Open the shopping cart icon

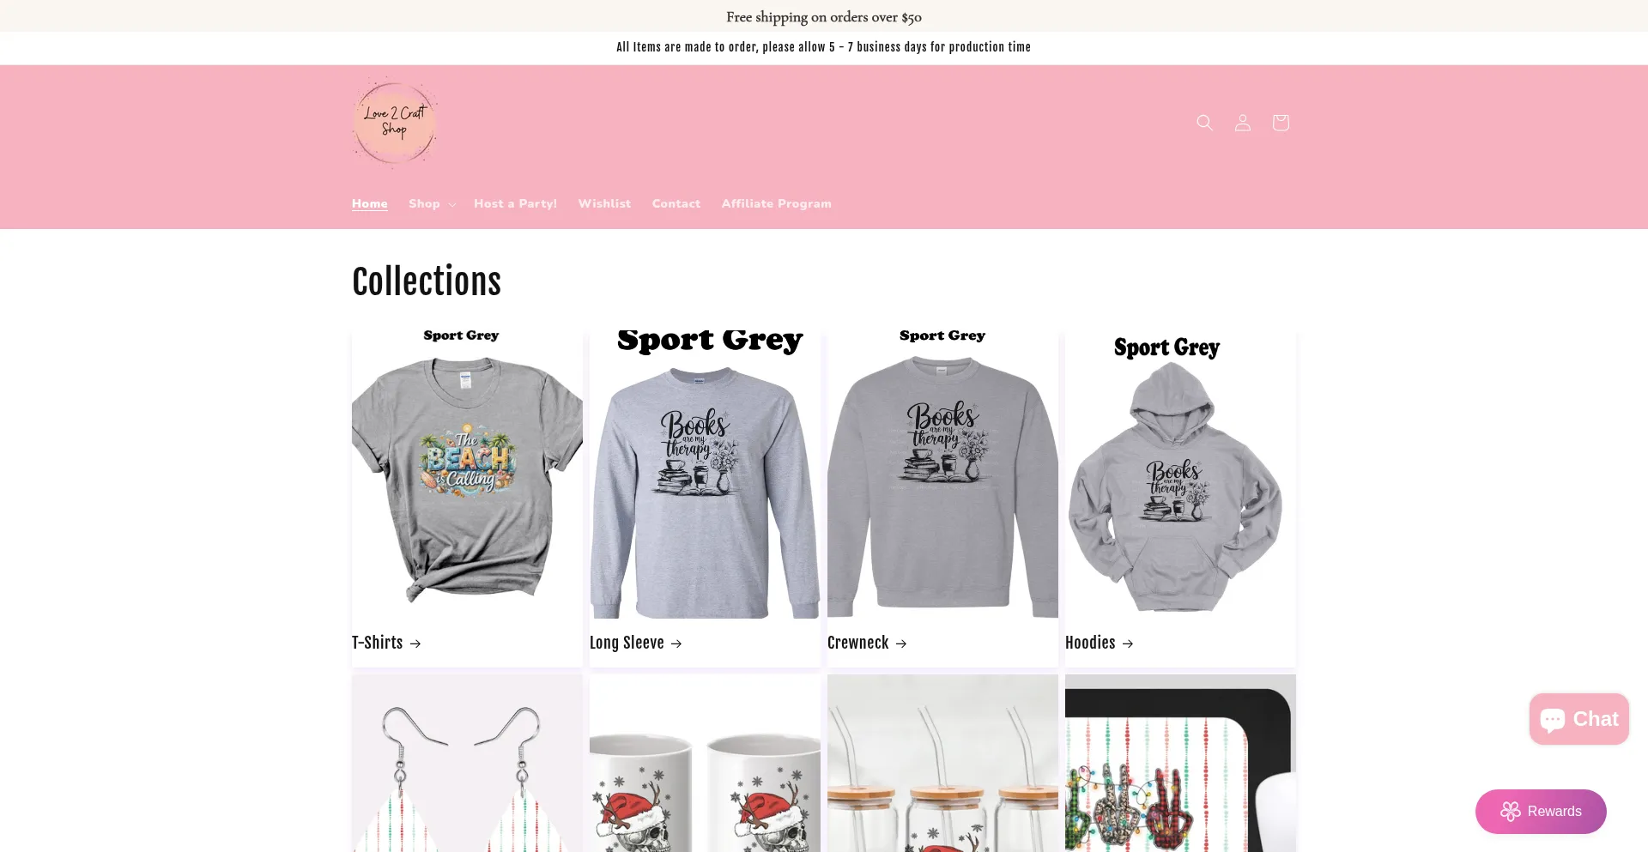[1280, 123]
